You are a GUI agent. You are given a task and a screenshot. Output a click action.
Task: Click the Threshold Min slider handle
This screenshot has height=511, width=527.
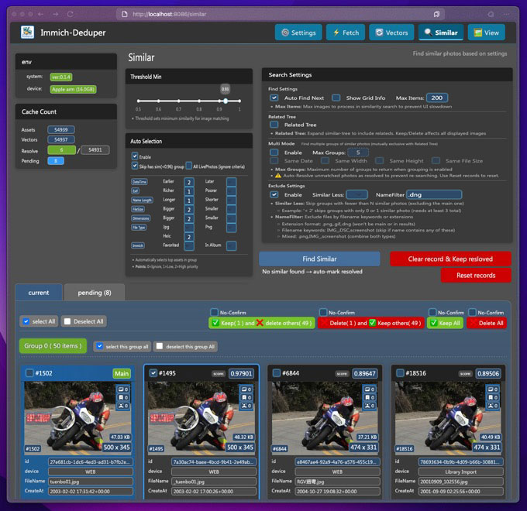(226, 101)
